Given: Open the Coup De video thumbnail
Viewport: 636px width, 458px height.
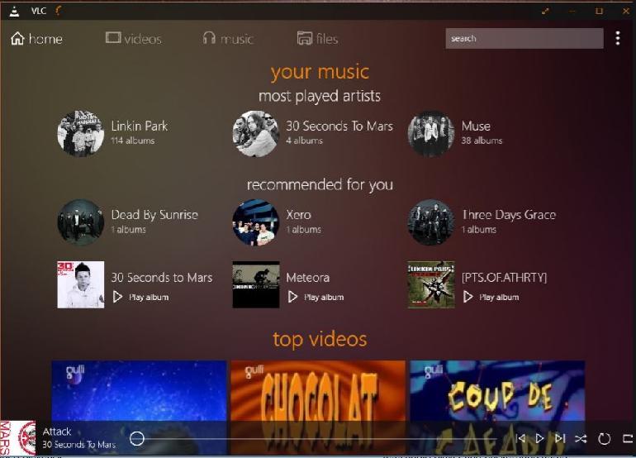Looking at the screenshot, I should coord(497,390).
